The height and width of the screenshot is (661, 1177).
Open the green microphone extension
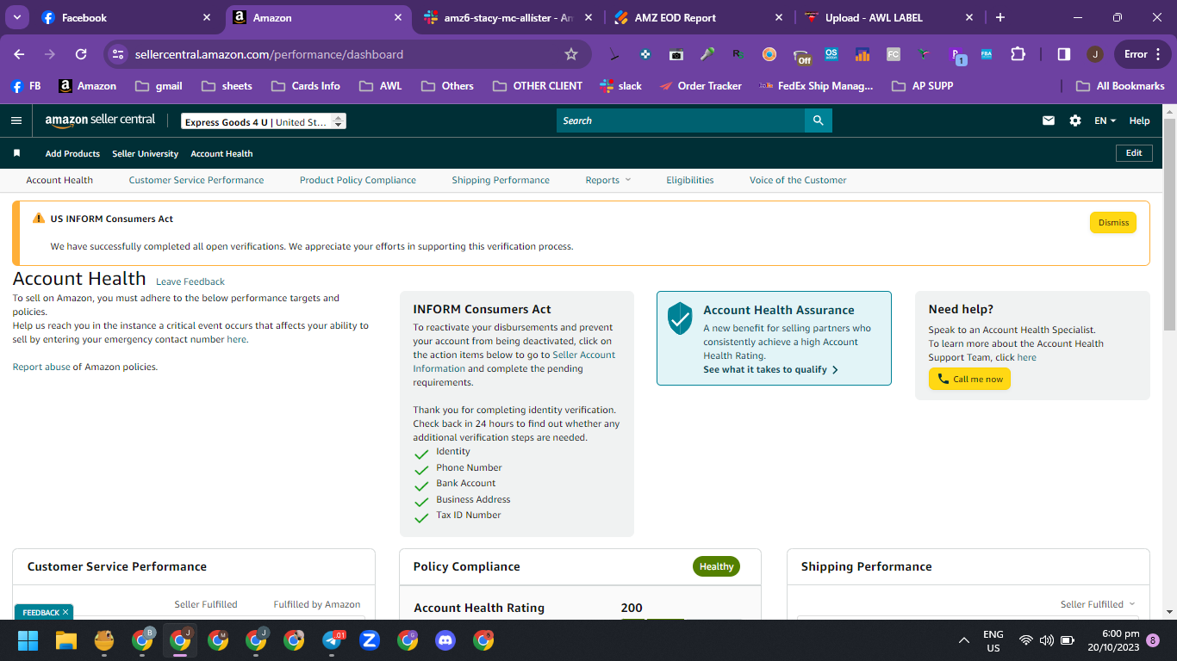707,54
